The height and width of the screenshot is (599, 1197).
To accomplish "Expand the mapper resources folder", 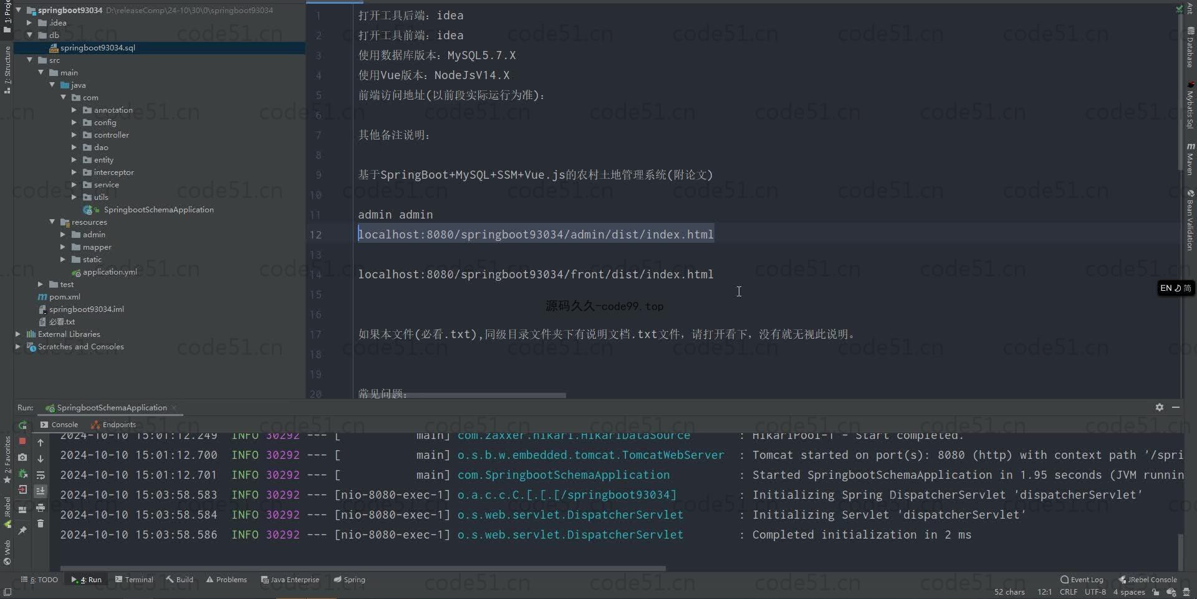I will [63, 247].
